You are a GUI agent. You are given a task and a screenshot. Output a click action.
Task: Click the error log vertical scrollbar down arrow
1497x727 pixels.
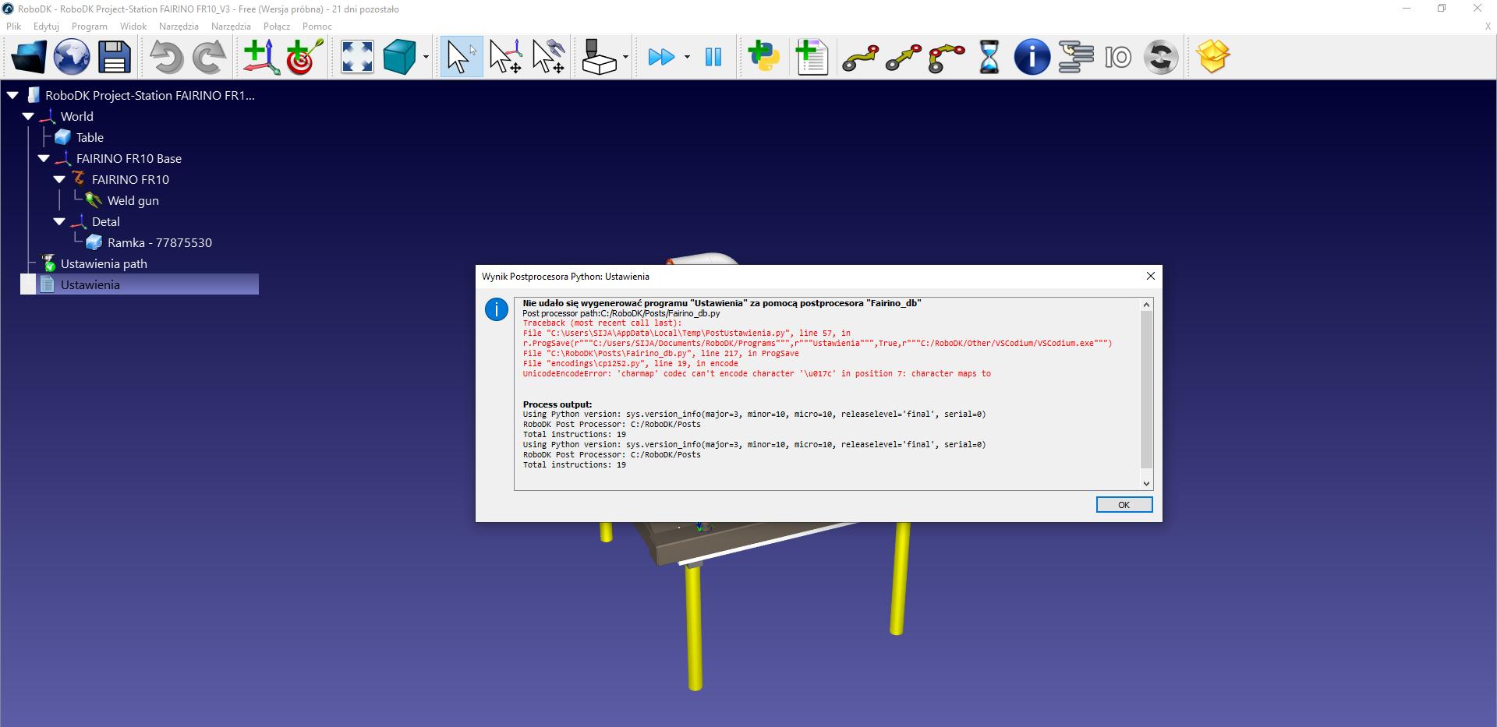pos(1146,484)
